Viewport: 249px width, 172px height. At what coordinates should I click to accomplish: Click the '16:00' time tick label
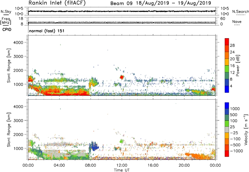[153, 165]
